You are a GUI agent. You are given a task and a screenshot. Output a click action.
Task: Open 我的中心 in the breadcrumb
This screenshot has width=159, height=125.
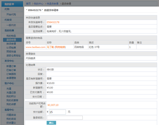click(39, 4)
